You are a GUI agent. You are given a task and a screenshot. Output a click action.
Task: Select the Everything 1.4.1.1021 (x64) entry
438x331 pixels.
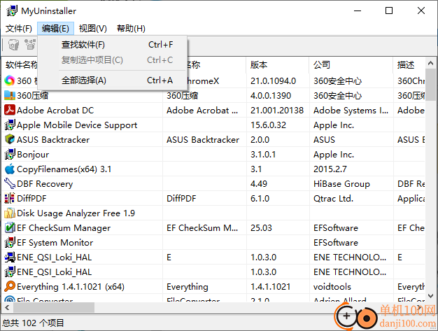pos(71,287)
